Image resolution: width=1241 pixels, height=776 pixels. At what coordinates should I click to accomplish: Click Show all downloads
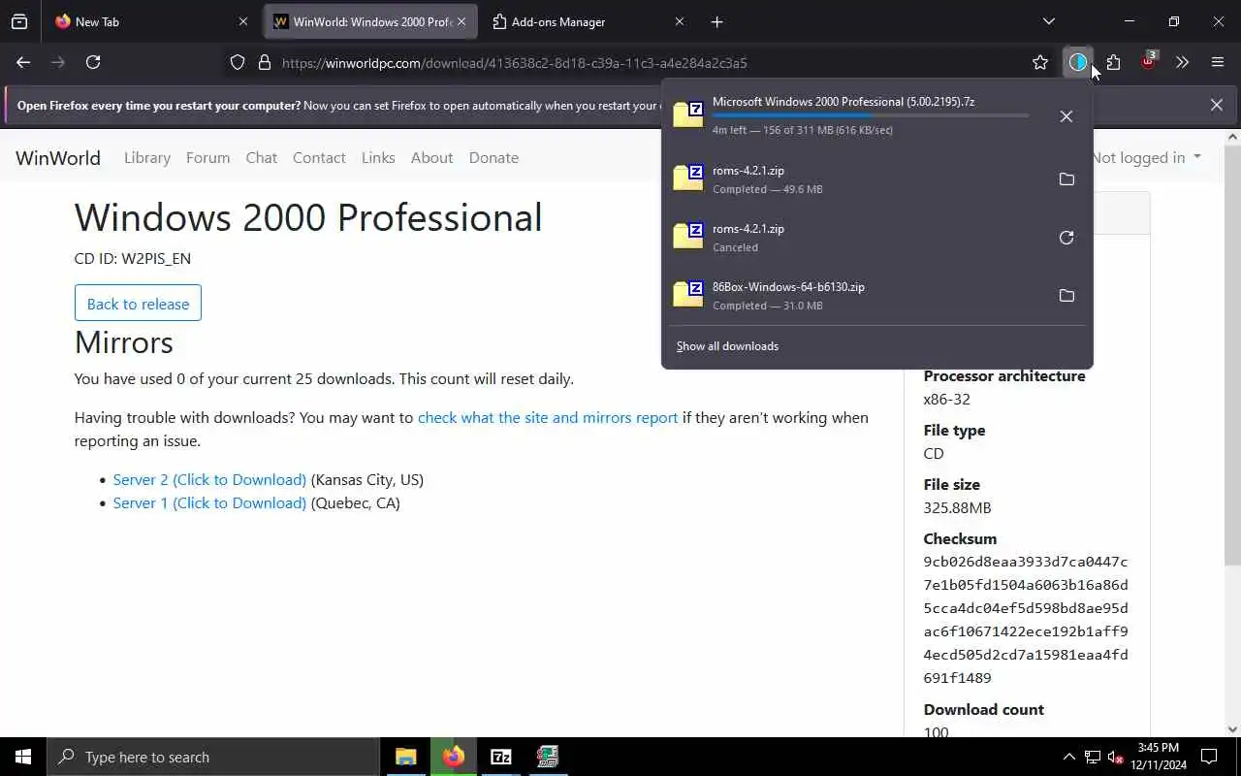pos(727,346)
